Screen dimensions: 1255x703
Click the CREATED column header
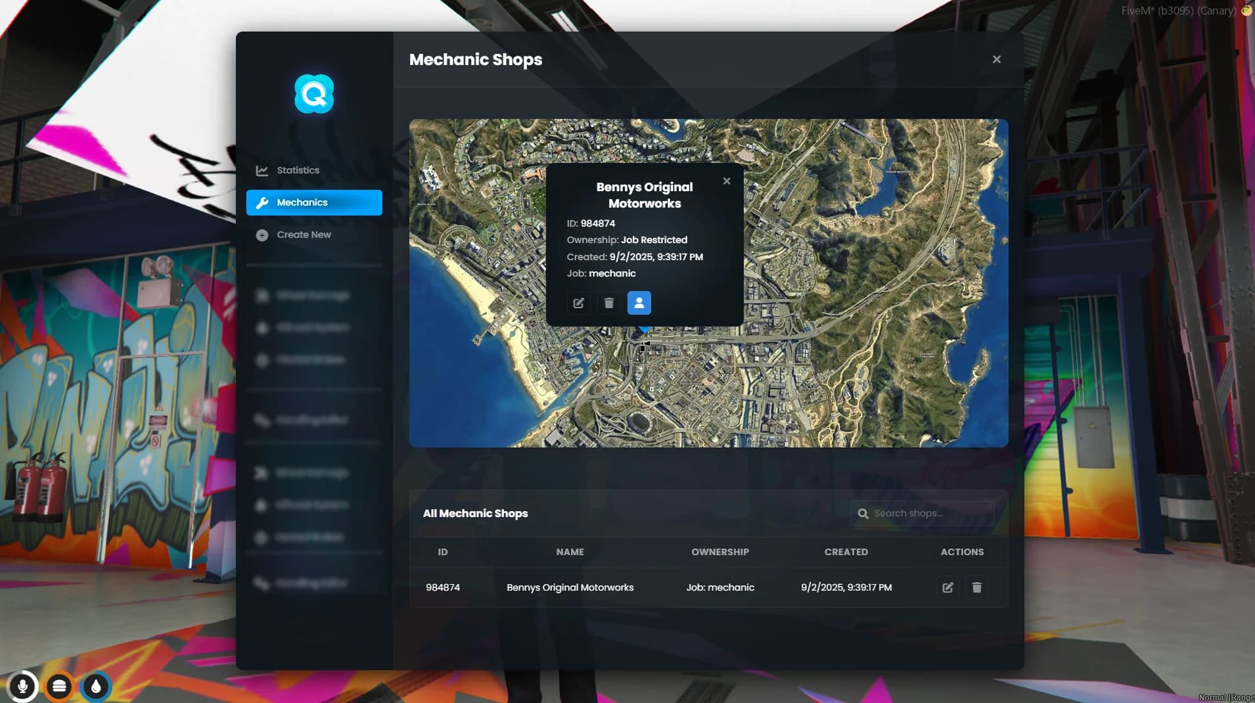pyautogui.click(x=846, y=552)
